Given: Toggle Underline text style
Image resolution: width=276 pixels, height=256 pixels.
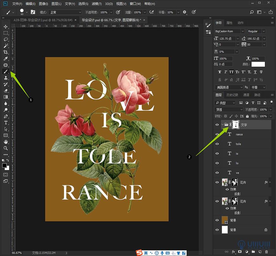Looking at the screenshot, I should (255, 72).
